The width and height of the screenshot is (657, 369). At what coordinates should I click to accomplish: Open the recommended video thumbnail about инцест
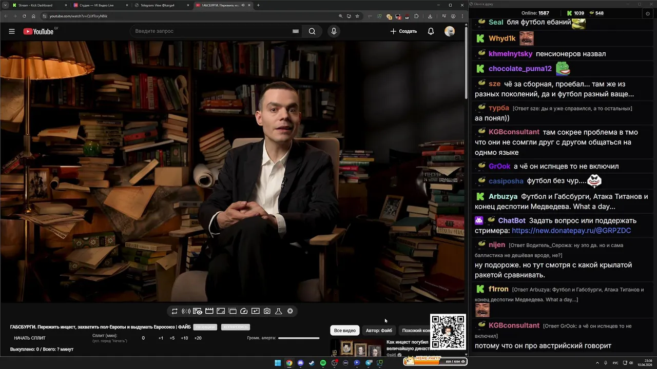tap(356, 347)
